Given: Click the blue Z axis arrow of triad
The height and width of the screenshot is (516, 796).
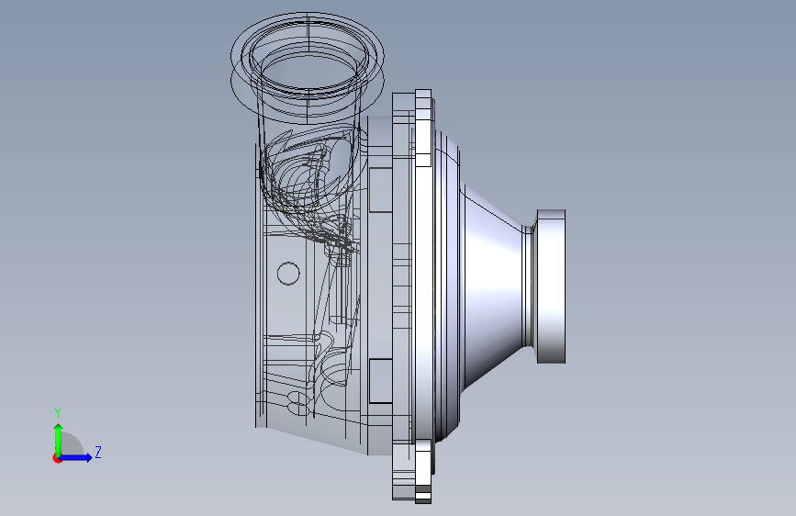Looking at the screenshot, I should [x=76, y=457].
